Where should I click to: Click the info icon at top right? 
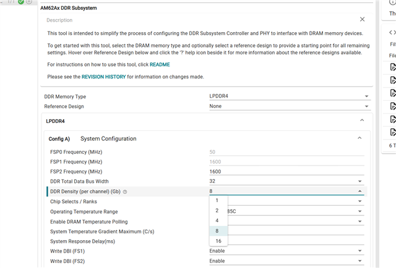click(x=393, y=2)
